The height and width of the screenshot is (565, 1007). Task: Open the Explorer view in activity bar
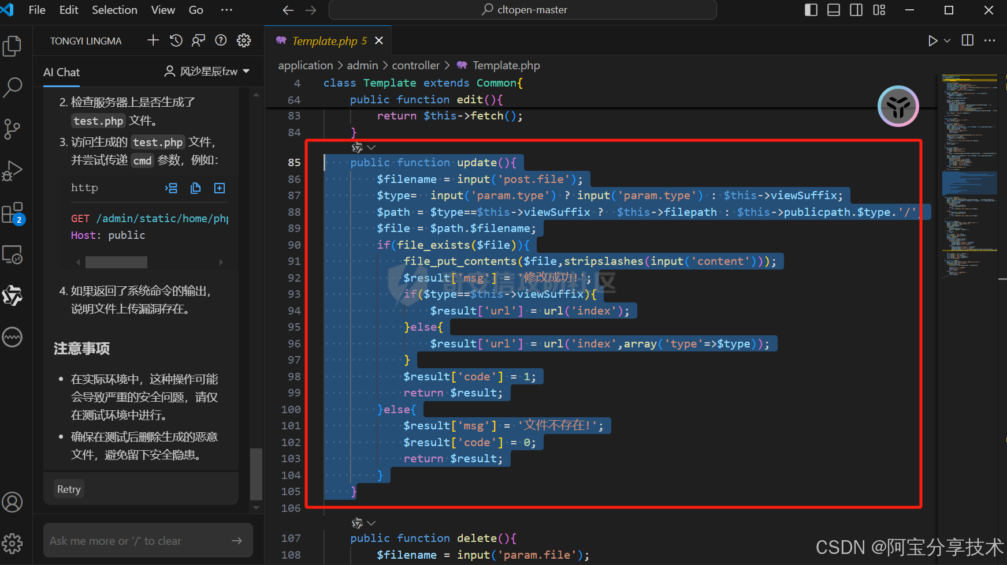coord(12,46)
